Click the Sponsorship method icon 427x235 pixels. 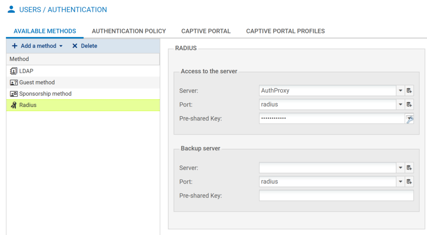pos(14,94)
